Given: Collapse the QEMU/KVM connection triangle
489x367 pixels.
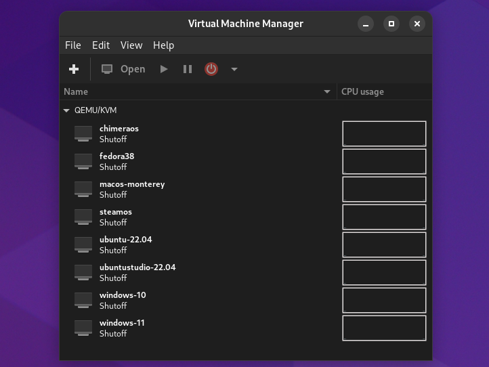Looking at the screenshot, I should point(66,110).
